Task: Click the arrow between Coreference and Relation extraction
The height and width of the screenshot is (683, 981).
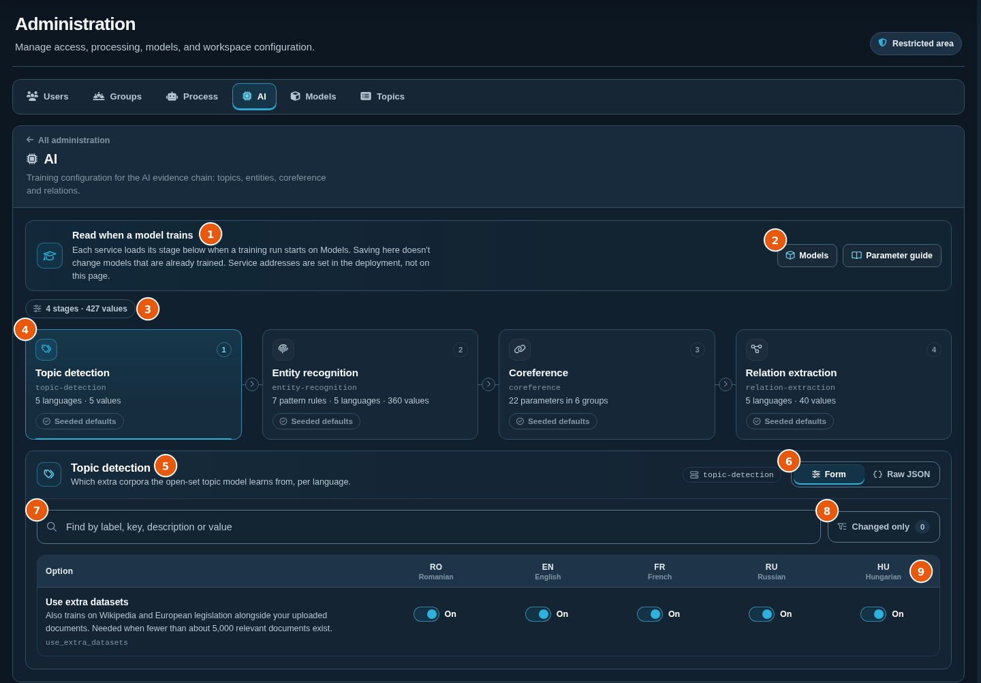Action: [x=726, y=384]
